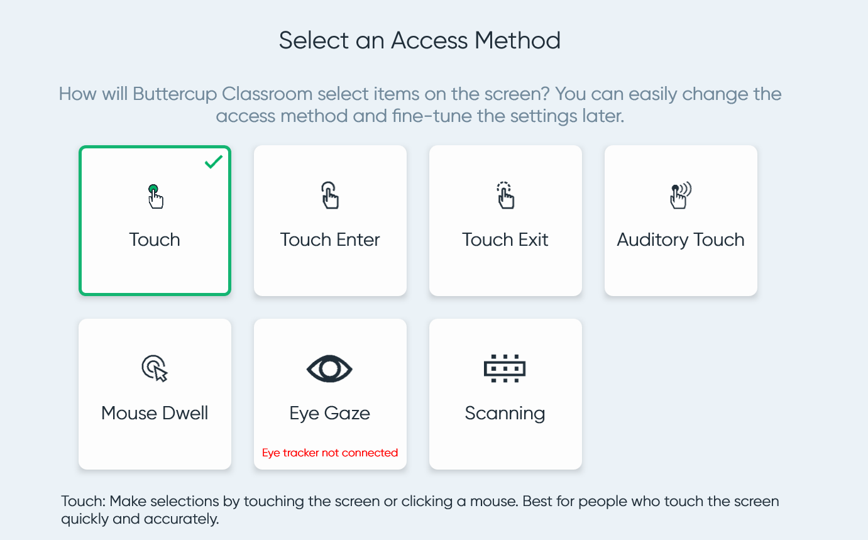Click the Select an Access Method title

tap(419, 40)
